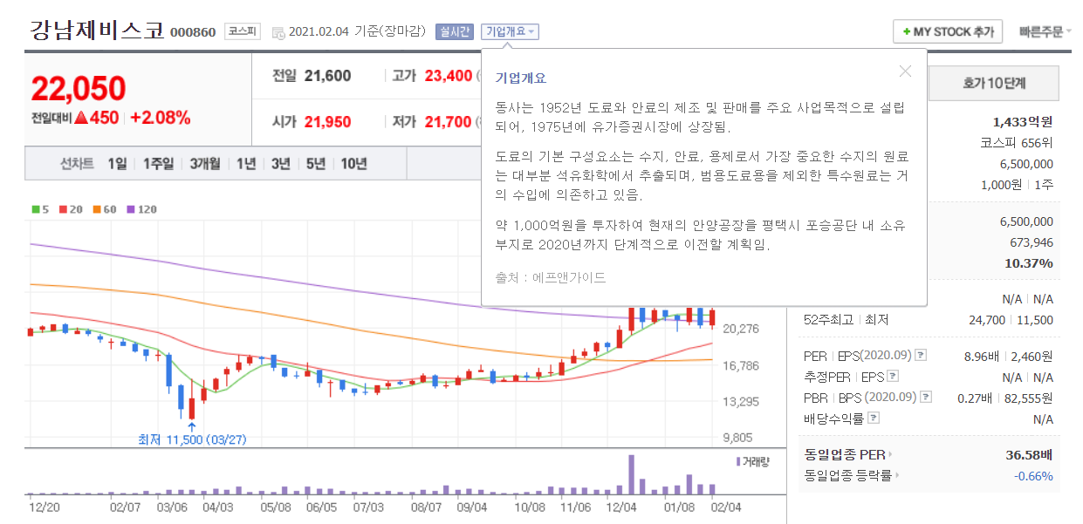This screenshot has height=524, width=1083.
Task: Click the 코스피 656위 ranking text
Action: tap(1017, 142)
